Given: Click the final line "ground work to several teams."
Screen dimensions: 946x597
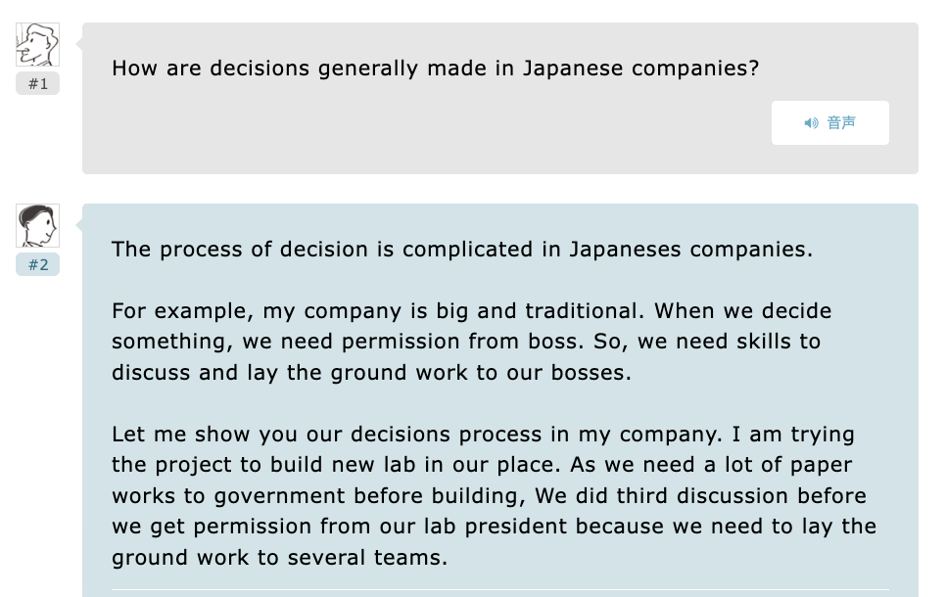Looking at the screenshot, I should tap(279, 558).
